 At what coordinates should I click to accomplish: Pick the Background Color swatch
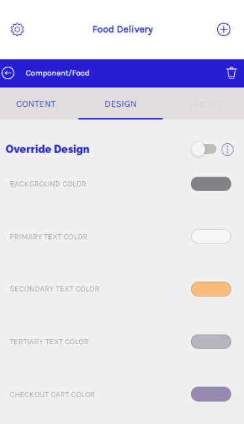[x=211, y=184]
